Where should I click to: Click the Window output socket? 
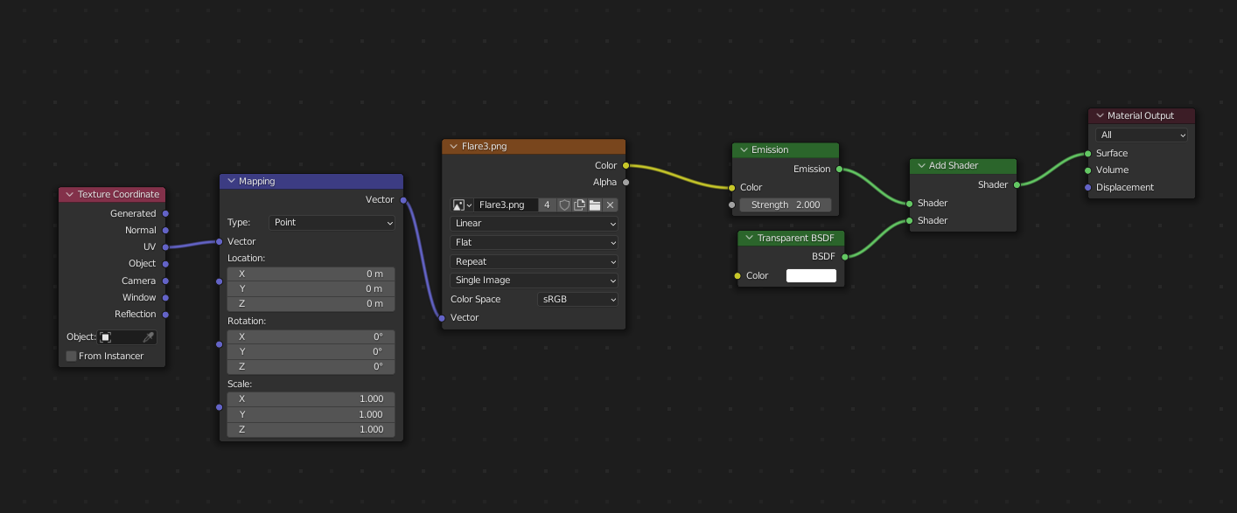pos(165,297)
